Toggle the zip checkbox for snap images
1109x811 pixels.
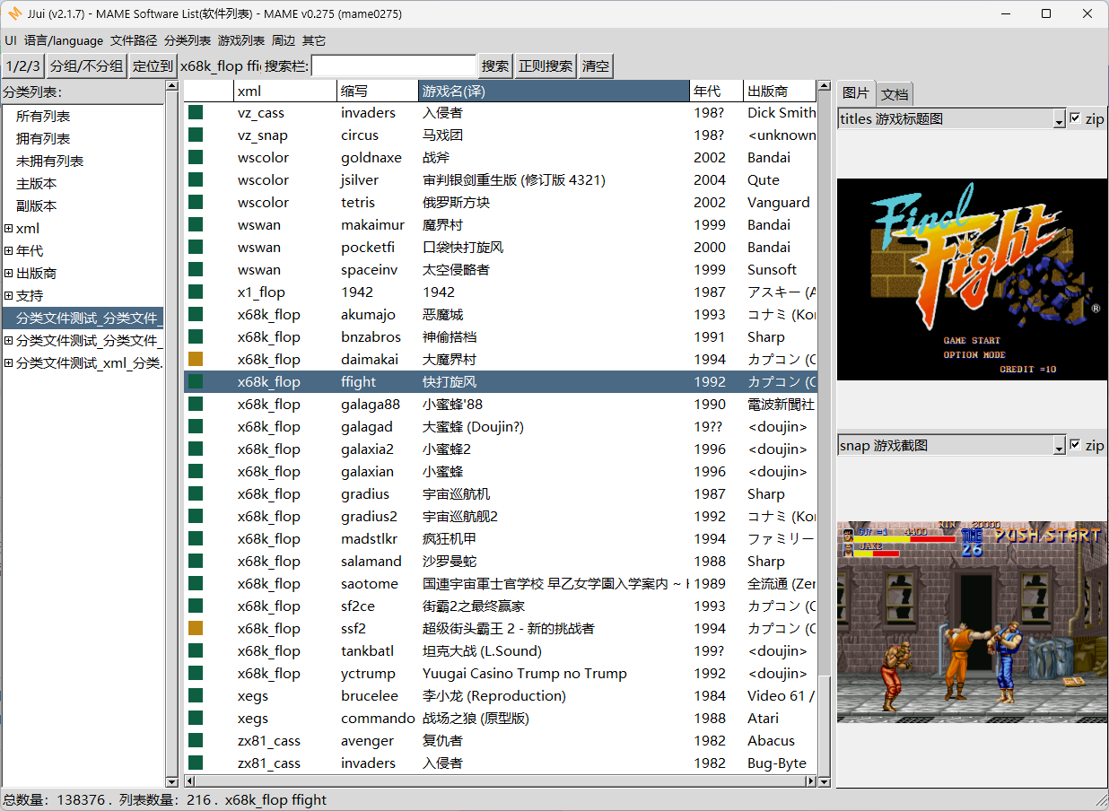coord(1075,445)
